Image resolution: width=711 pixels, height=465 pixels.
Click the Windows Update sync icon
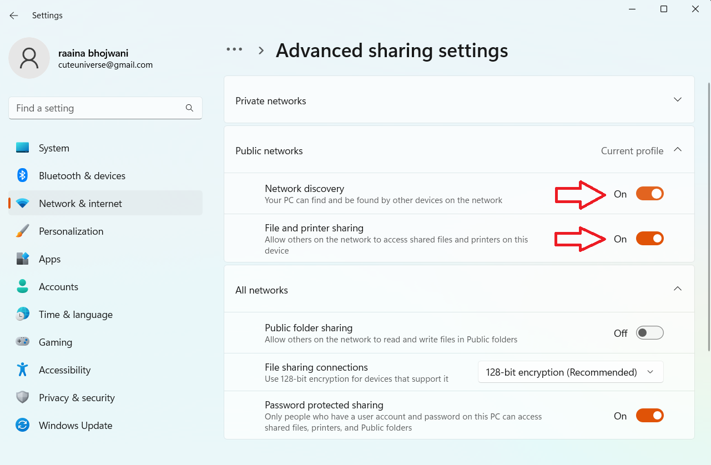point(22,425)
